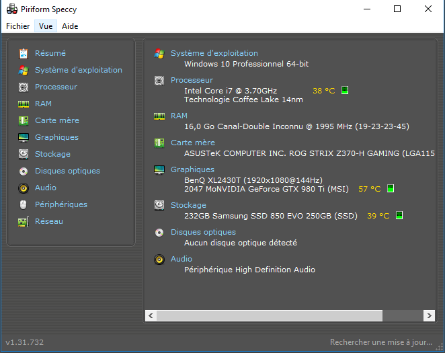Open Carte mère heading link in main panel
The image size is (445, 353).
[193, 143]
